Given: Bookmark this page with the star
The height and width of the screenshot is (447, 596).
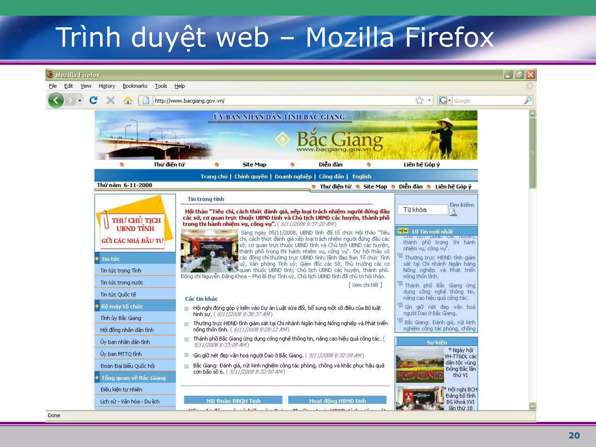Looking at the screenshot, I should point(419,100).
